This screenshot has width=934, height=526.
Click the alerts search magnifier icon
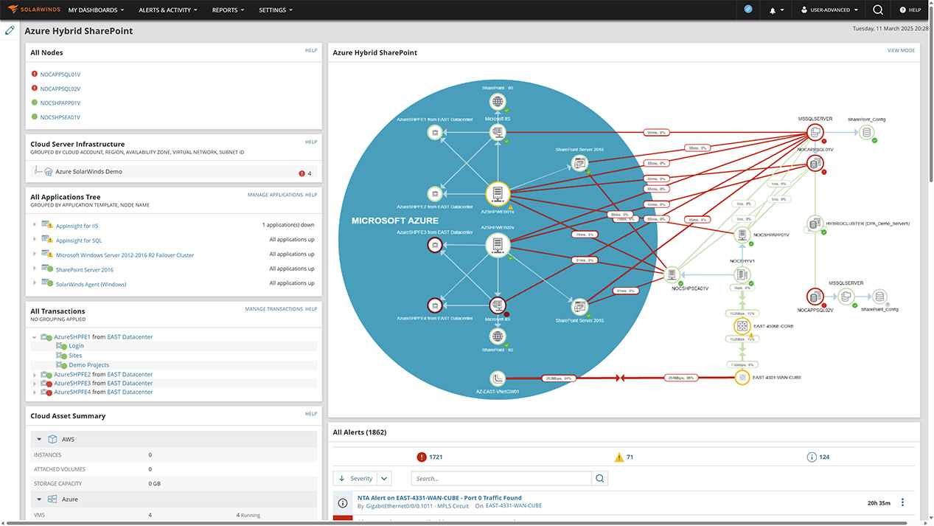pos(599,478)
